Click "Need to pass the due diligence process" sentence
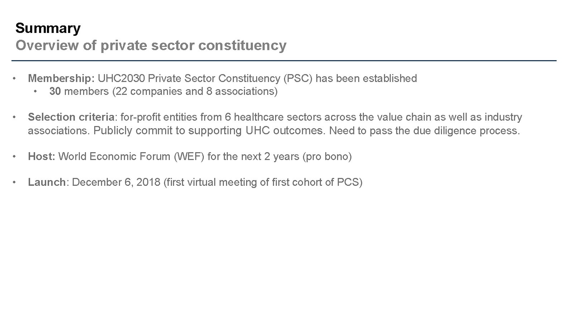Screen dimensions: 567x319 pyautogui.click(x=424, y=131)
